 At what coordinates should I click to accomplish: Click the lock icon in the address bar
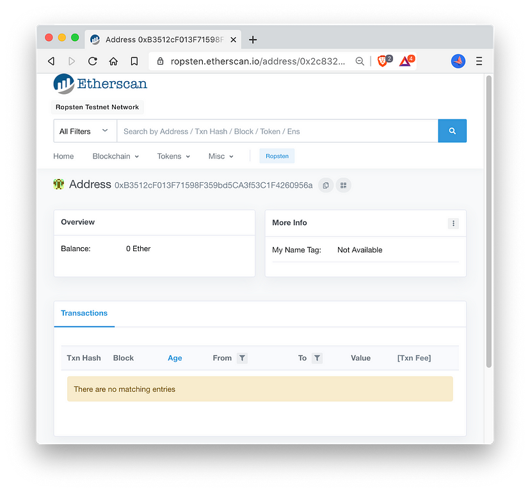pyautogui.click(x=160, y=61)
